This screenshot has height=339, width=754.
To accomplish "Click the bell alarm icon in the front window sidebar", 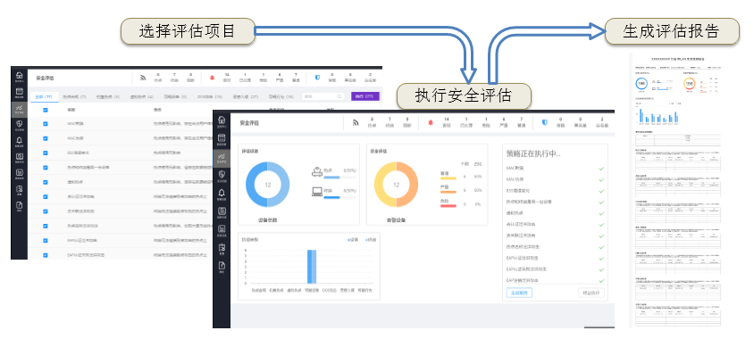I will point(222,194).
